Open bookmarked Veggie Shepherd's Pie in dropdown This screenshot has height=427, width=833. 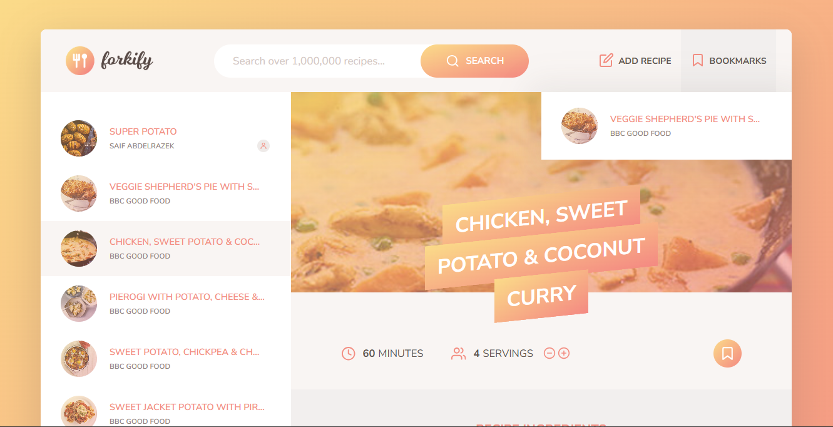(x=667, y=126)
